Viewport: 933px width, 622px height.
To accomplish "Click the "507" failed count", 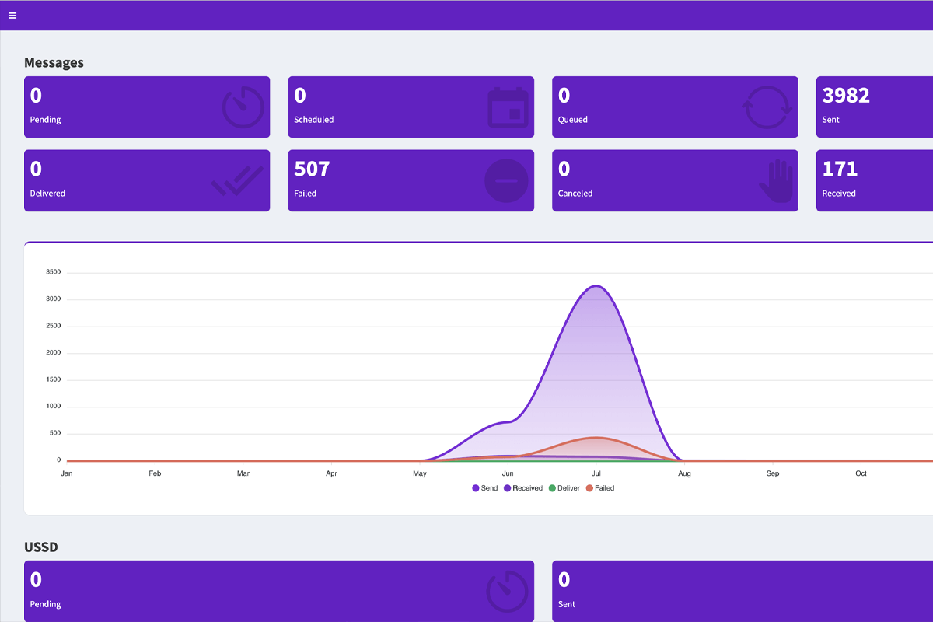I will [312, 169].
